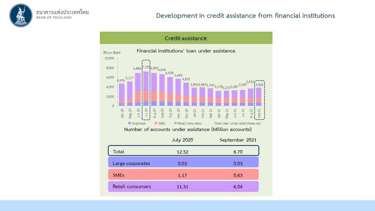Click the 'Total' row label
Image resolution: width=375 pixels, height=211 pixels.
118,152
